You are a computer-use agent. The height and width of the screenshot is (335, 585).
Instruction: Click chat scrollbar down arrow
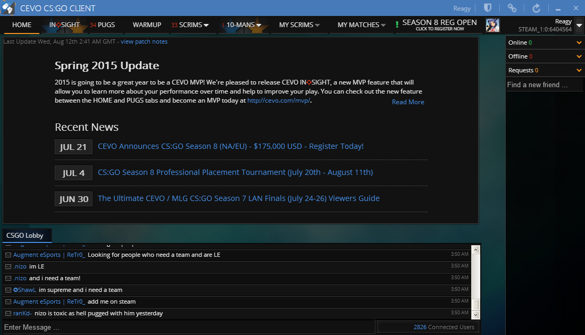pos(475,315)
